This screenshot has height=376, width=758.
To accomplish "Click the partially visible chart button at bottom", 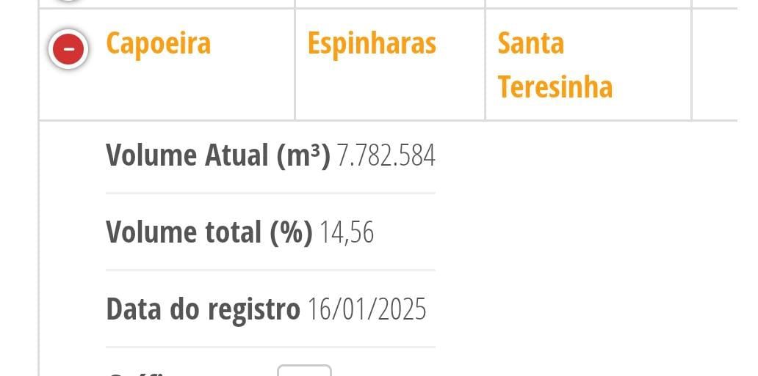I will point(304,370).
